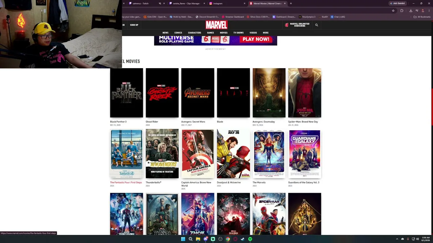Open the Marvel site search icon
Screen dimensions: 433x243
(317, 25)
